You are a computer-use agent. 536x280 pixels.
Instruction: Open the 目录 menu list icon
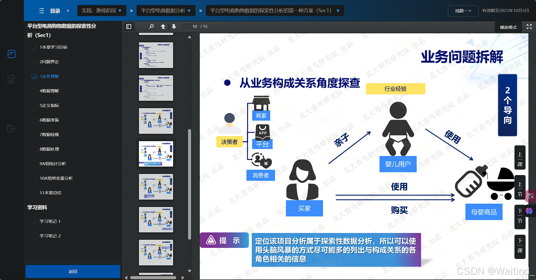[x=41, y=11]
